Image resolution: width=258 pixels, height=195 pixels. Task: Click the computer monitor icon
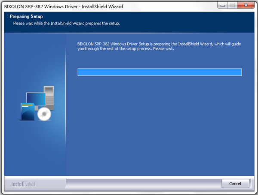(x=35, y=99)
